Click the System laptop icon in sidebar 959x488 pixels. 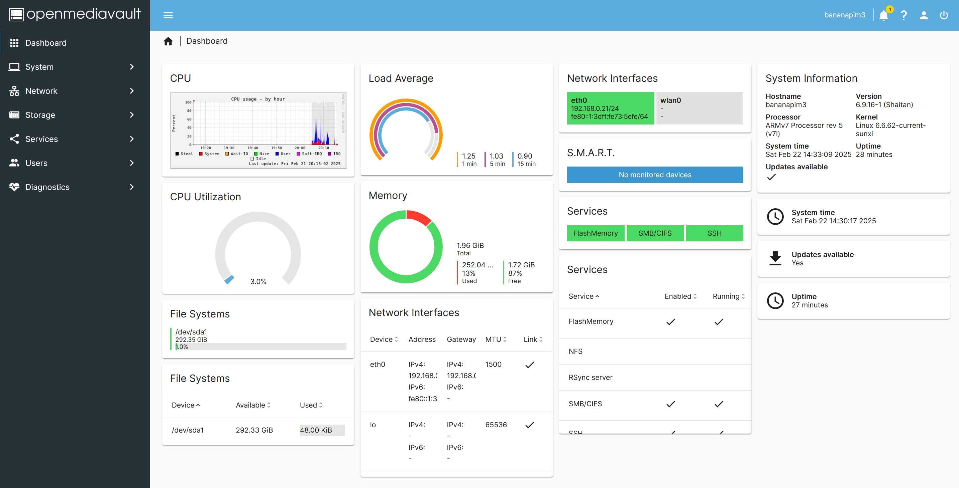[x=14, y=67]
